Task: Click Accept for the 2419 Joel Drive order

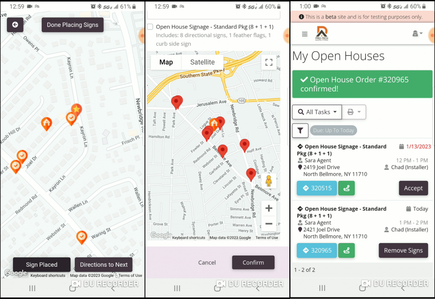Action: click(413, 188)
